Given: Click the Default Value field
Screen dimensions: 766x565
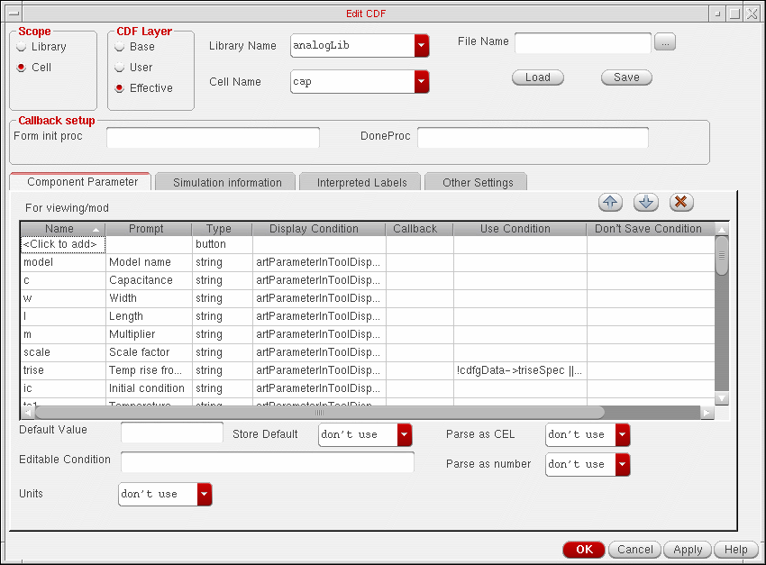Looking at the screenshot, I should (172, 433).
